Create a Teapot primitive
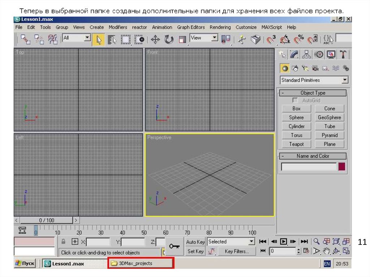 (x=296, y=144)
